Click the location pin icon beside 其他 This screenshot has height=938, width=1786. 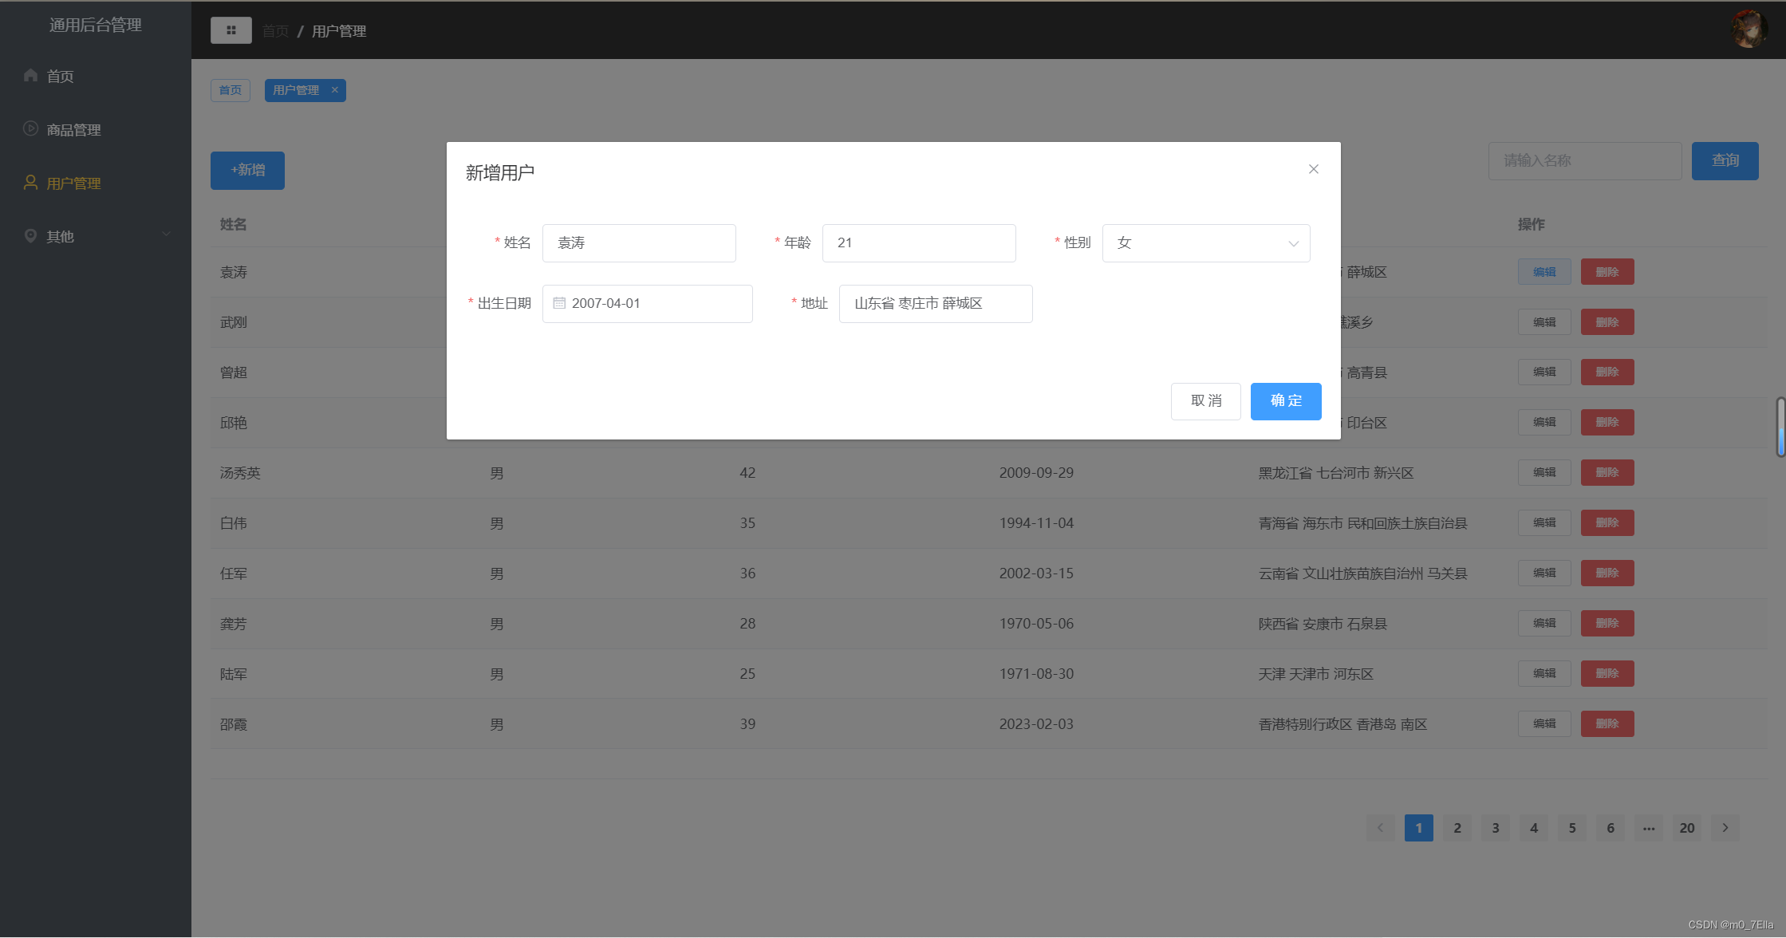pos(30,235)
